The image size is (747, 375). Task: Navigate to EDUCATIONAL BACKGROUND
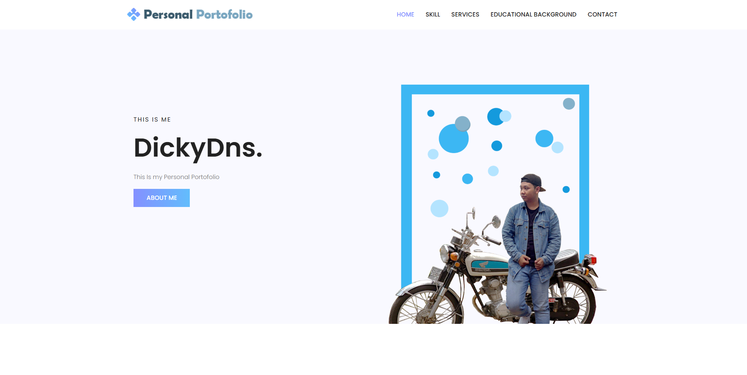point(533,15)
